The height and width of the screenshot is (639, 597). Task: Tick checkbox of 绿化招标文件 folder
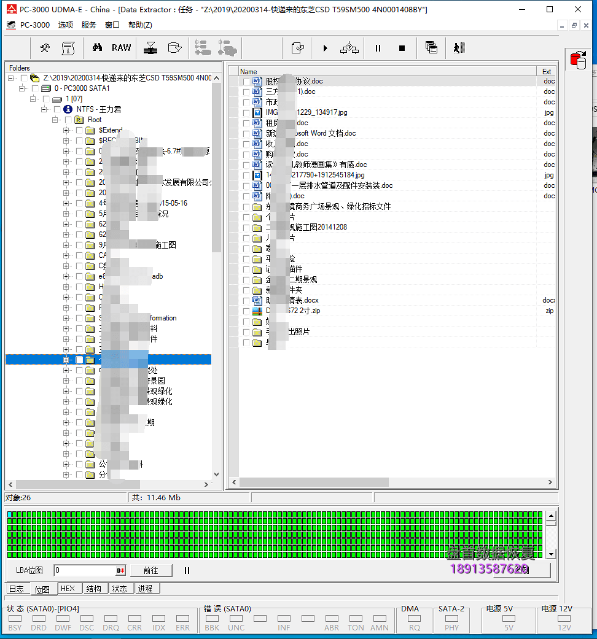coord(246,207)
